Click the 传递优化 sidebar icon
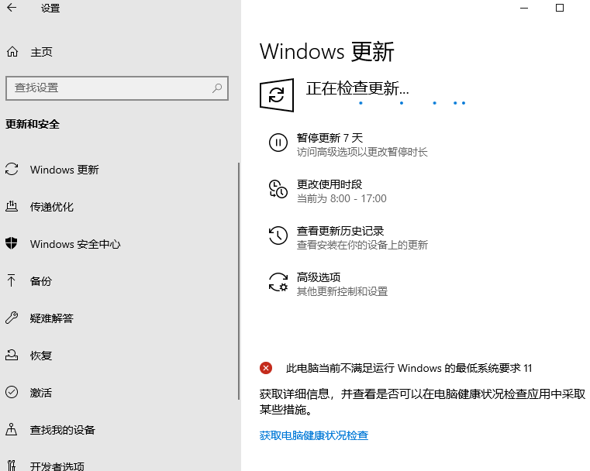 click(12, 206)
